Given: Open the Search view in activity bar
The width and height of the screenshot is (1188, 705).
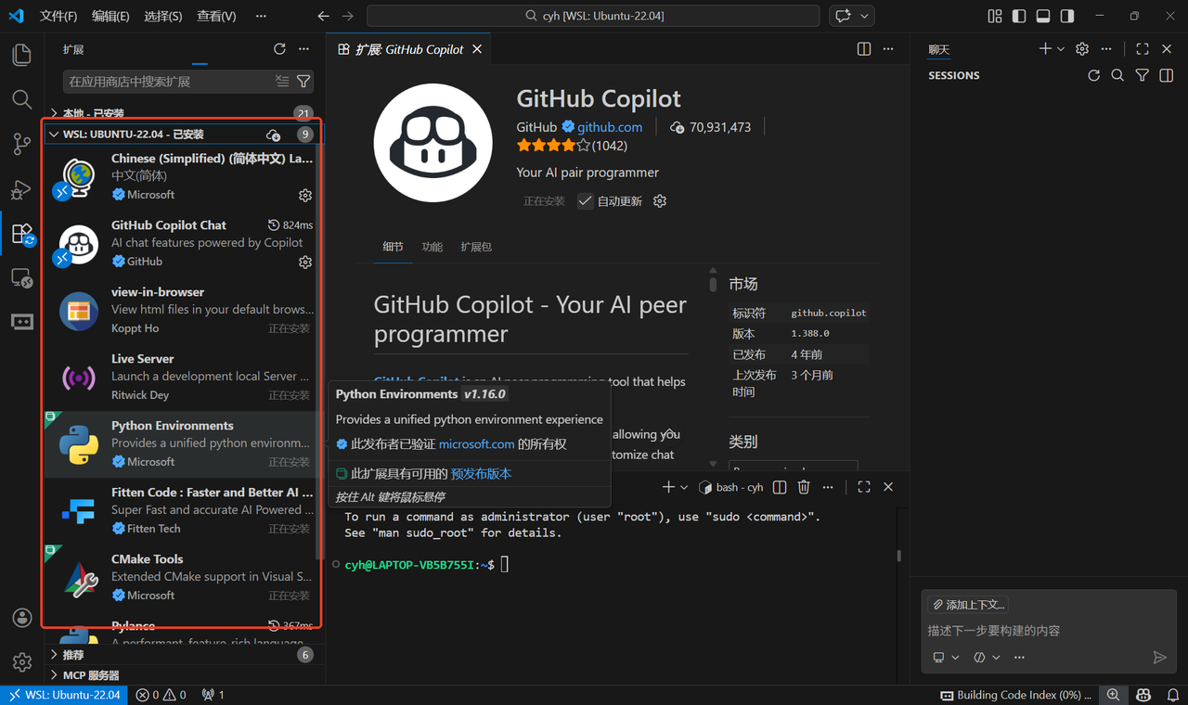Looking at the screenshot, I should tap(22, 99).
